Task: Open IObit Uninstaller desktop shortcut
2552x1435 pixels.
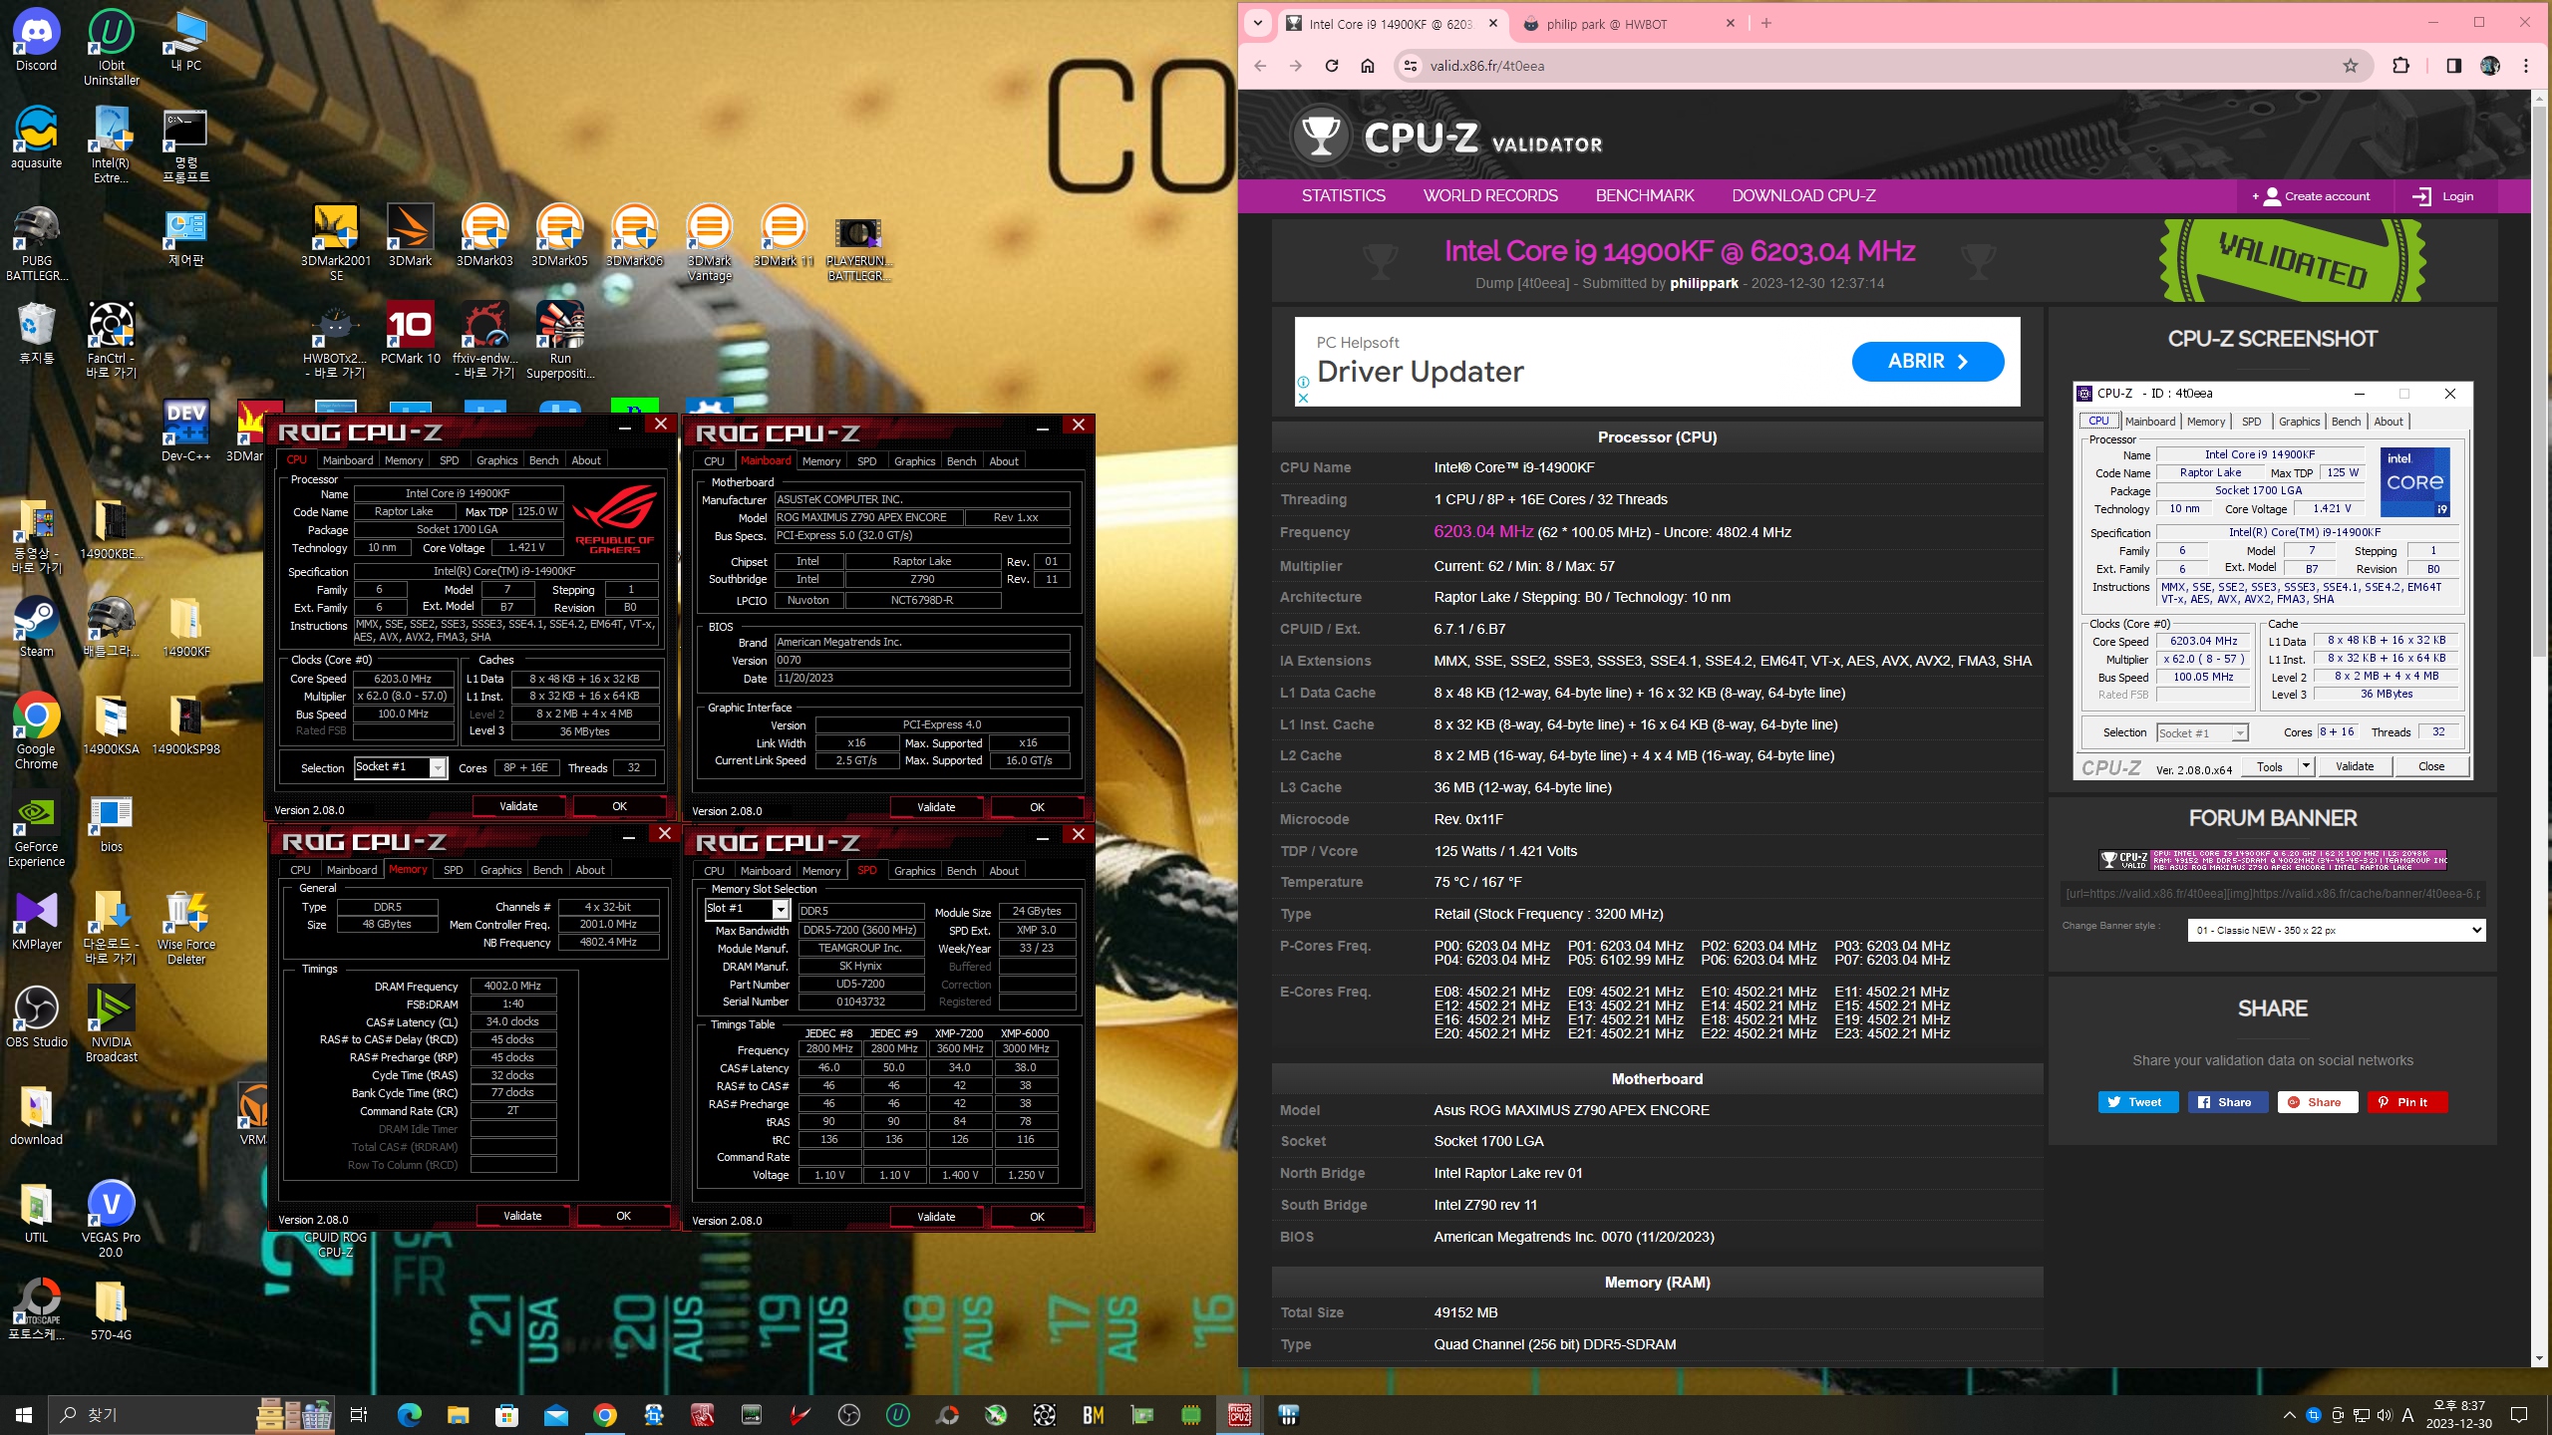Action: tap(111, 47)
